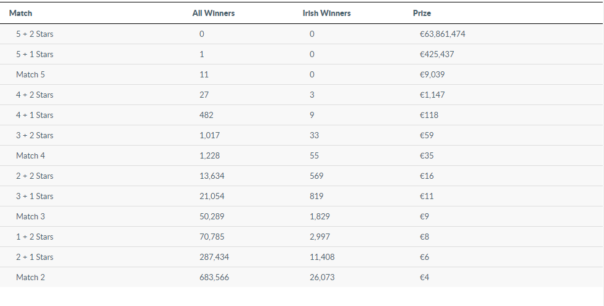Select the Match 3 row label
The width and height of the screenshot is (604, 306).
coord(30,216)
